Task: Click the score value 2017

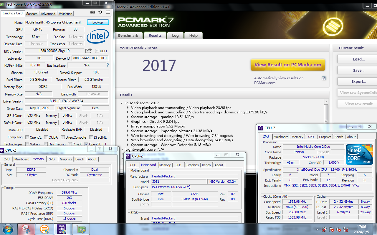Action: click(x=159, y=66)
